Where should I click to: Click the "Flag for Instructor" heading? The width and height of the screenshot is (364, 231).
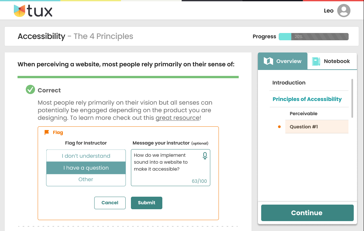coord(86,143)
